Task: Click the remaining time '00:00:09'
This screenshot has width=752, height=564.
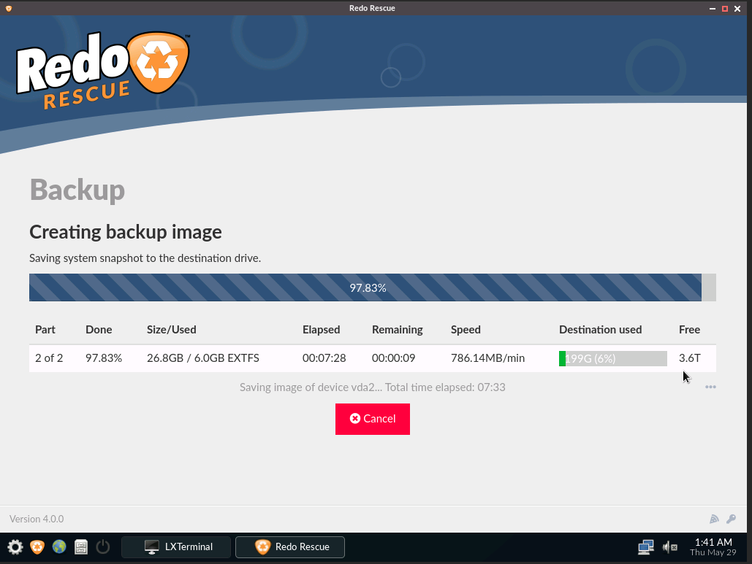Action: (x=393, y=358)
